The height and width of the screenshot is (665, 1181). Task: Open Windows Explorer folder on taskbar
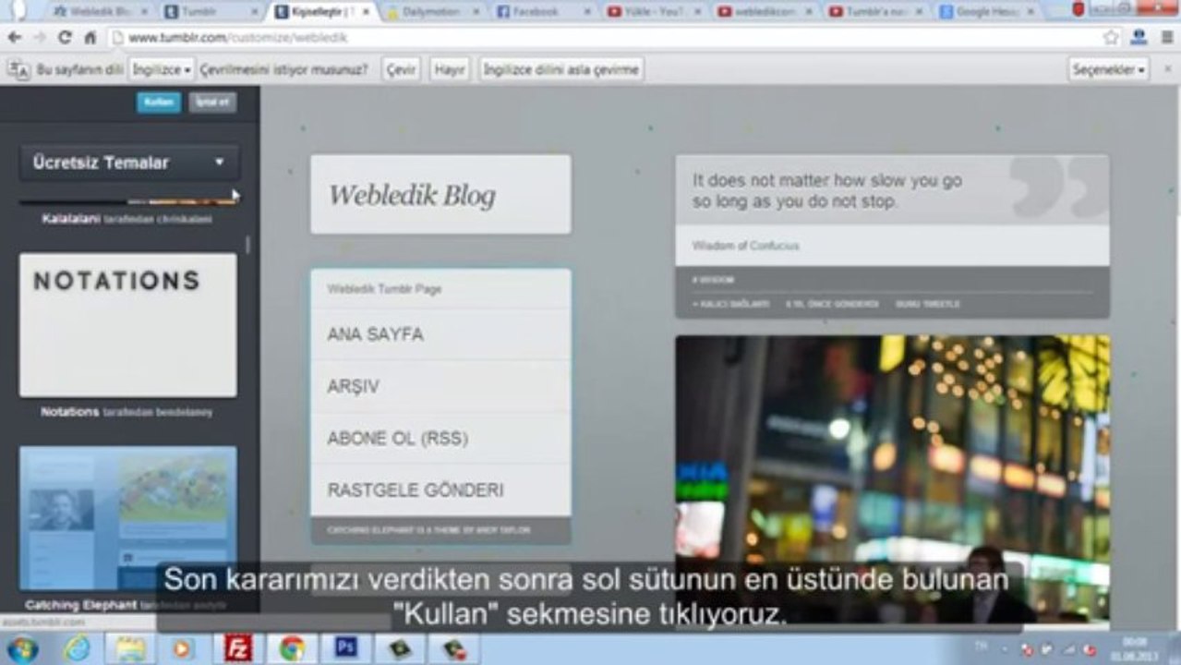[x=130, y=649]
